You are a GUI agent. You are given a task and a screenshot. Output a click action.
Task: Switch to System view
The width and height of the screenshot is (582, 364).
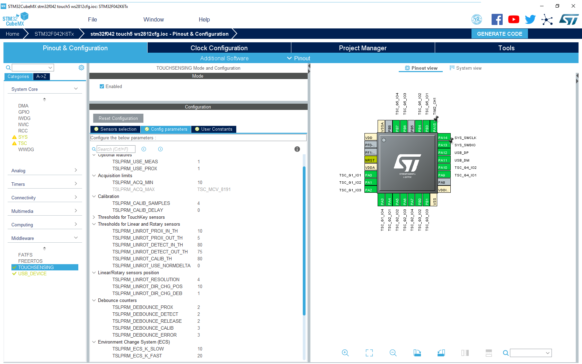coord(465,68)
